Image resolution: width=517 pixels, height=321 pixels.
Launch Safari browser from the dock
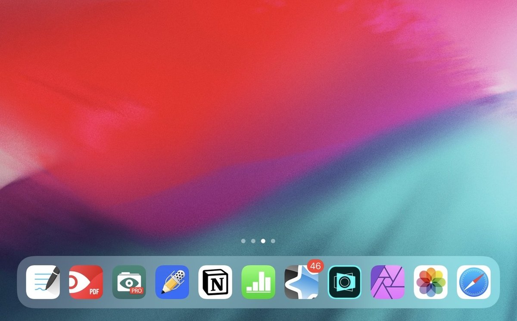tap(474, 282)
